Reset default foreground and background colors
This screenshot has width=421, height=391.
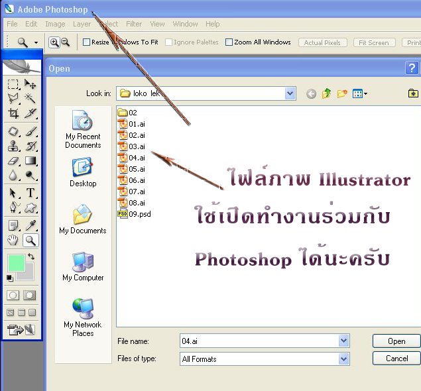(10, 278)
